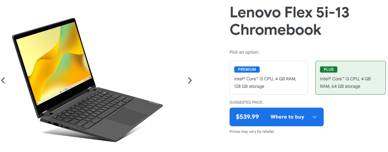Click the previous image arrow
This screenshot has width=388, height=152.
click(x=3, y=80)
